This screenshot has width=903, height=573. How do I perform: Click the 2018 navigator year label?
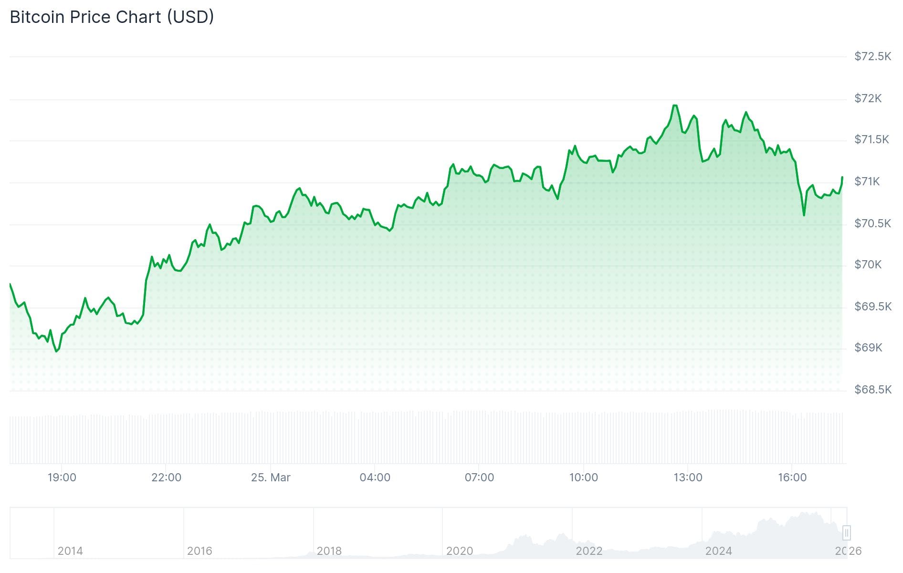(x=329, y=551)
